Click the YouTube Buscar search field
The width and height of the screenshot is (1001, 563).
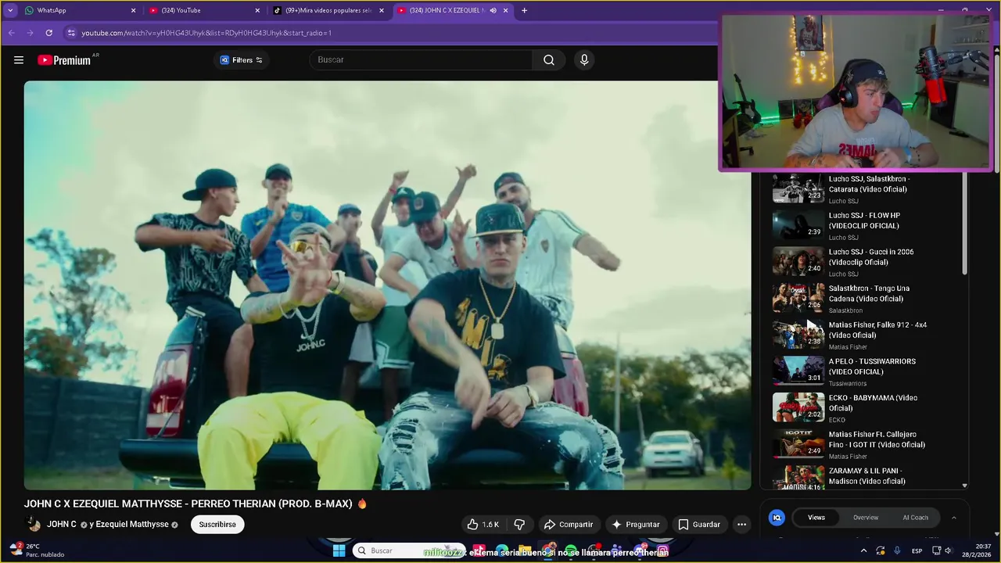(422, 60)
